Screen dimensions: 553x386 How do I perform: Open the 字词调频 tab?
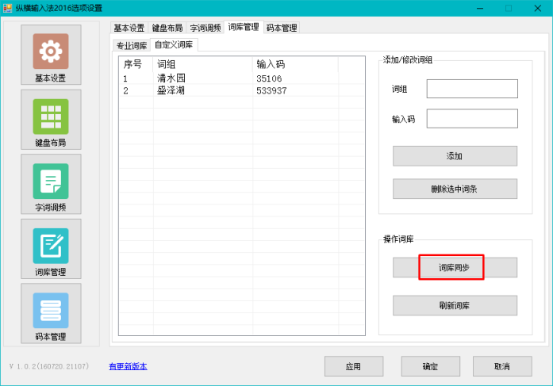(x=205, y=28)
